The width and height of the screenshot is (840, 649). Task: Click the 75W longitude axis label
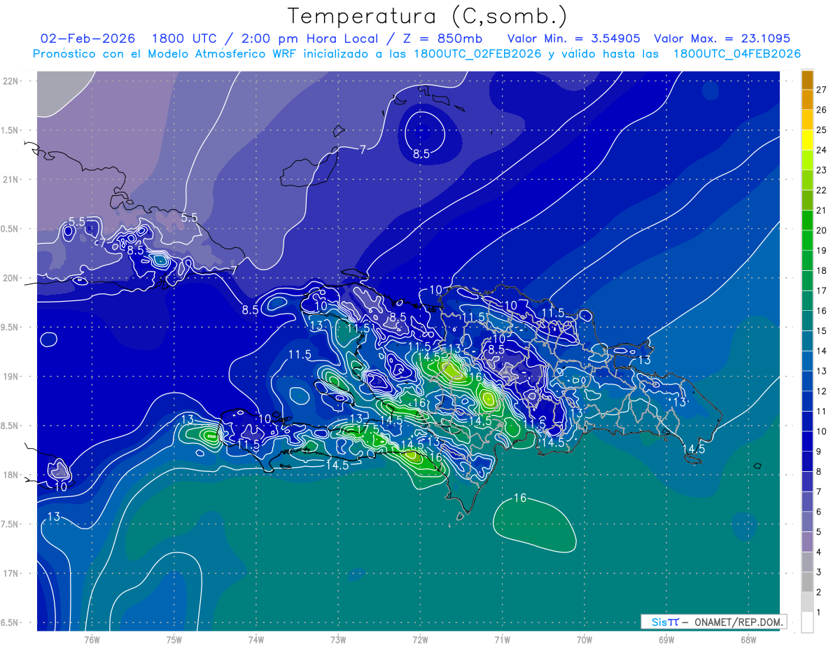174,640
